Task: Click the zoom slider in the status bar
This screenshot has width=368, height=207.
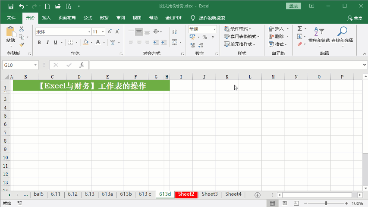Action: point(326,203)
